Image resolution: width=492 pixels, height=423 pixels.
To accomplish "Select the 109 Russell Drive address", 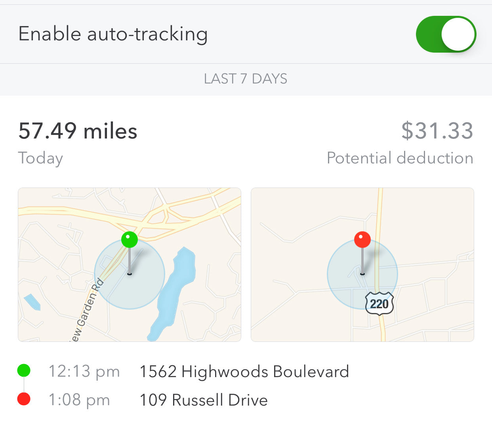I will pyautogui.click(x=204, y=400).
